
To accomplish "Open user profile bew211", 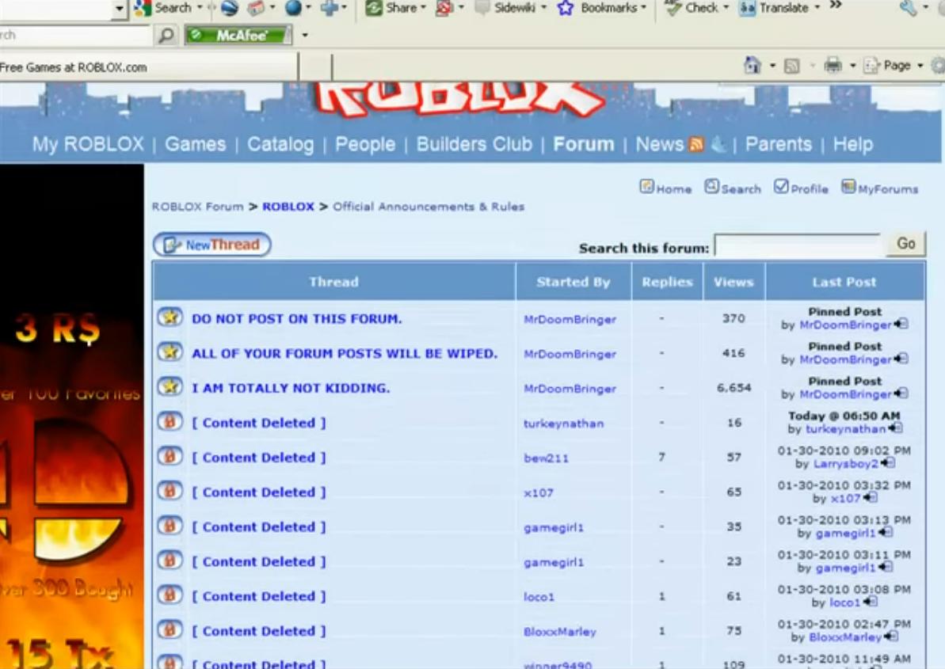I will pos(546,458).
